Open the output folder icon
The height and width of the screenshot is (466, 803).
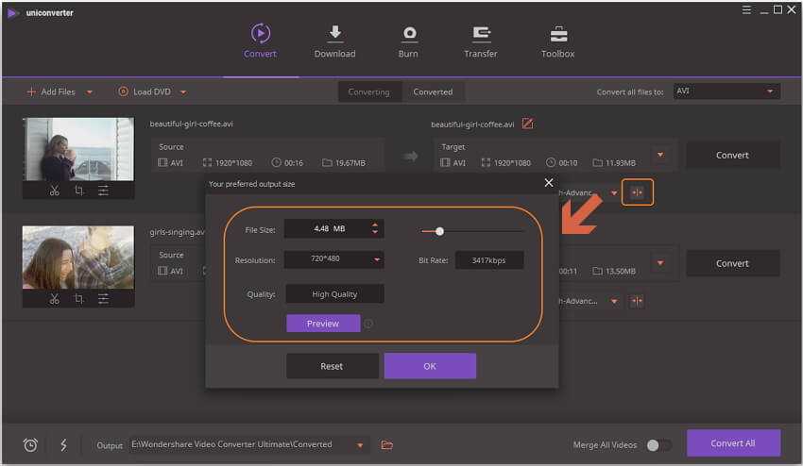[386, 445]
